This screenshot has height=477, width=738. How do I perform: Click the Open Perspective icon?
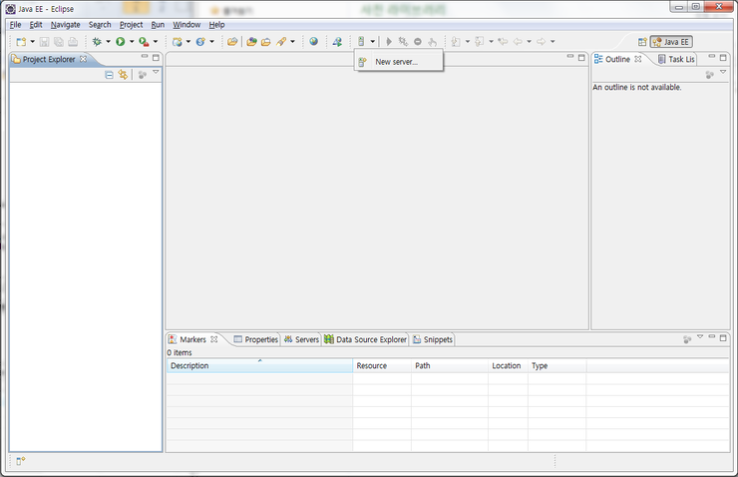pyautogui.click(x=642, y=42)
